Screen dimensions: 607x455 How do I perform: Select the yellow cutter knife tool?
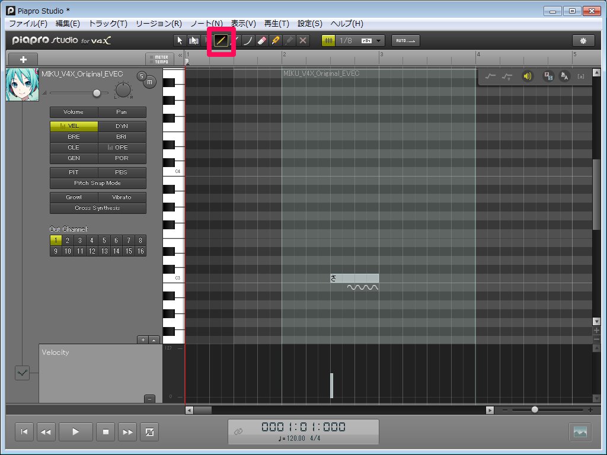275,41
